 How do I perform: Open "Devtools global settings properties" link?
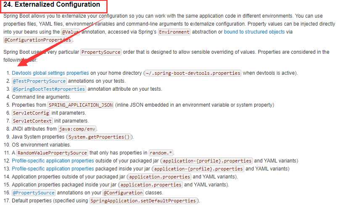pyautogui.click(x=50, y=73)
